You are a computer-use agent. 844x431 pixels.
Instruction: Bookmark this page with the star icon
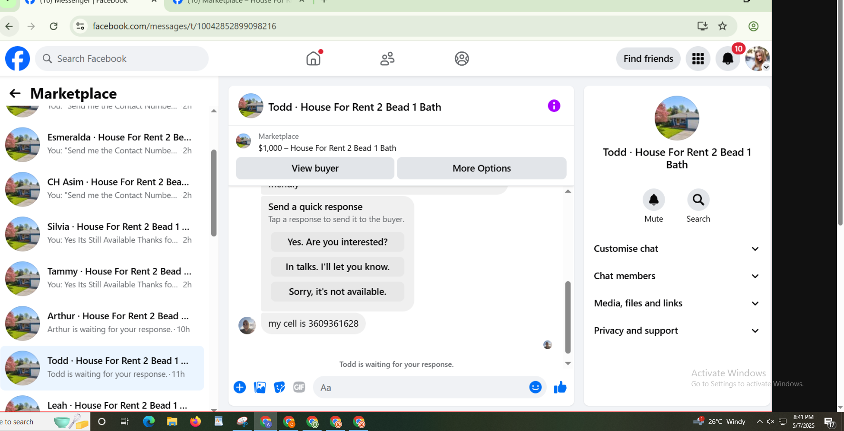pos(722,26)
